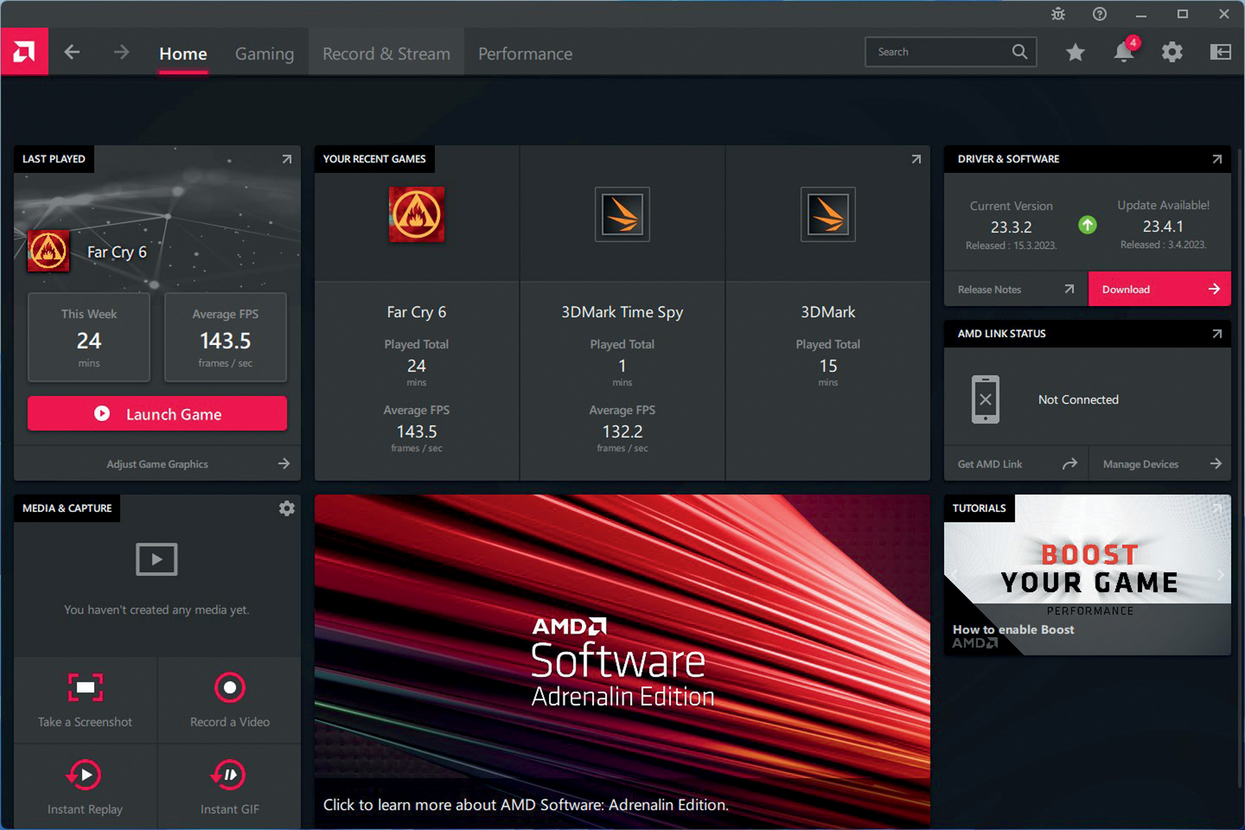Open settings gear in top bar
The width and height of the screenshot is (1245, 830).
pos(1172,52)
